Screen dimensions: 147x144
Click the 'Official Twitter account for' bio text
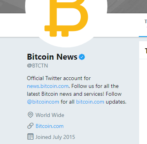(x=59, y=78)
